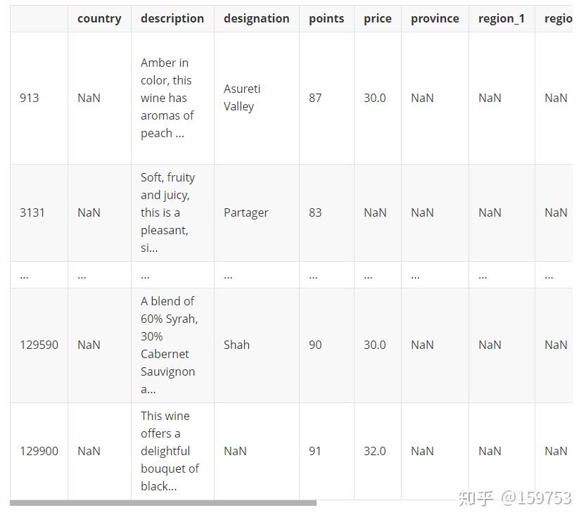Select the price cell showing 32.0
Screen dimensions: 586x522
(375, 451)
